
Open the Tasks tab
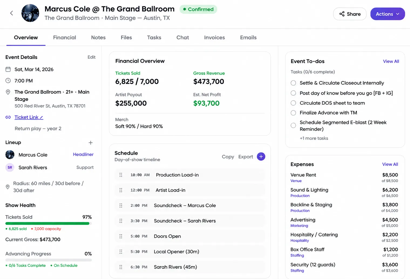click(x=154, y=37)
